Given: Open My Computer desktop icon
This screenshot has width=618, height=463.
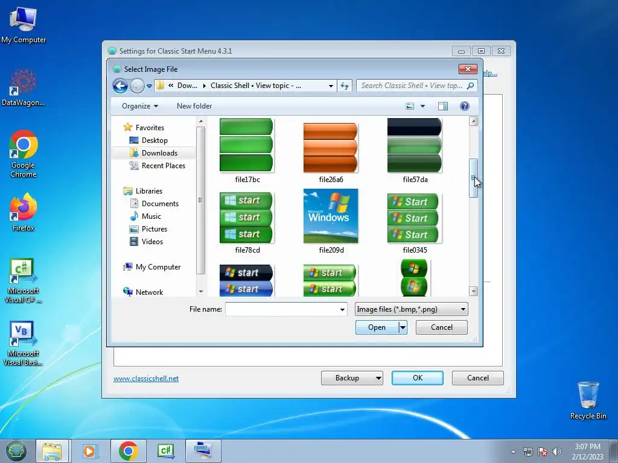Looking at the screenshot, I should 24,25.
